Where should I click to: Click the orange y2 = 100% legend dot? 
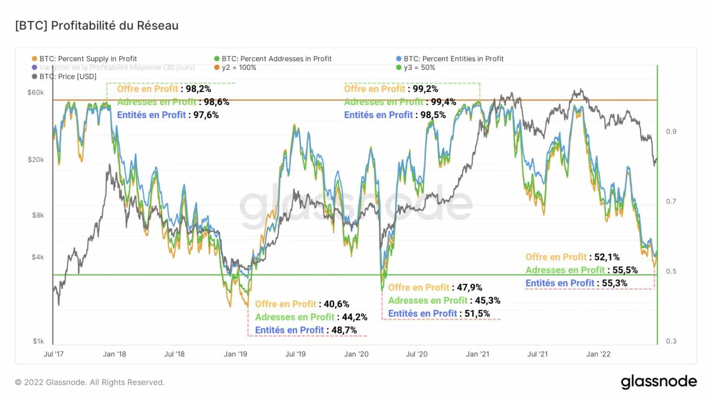click(216, 68)
